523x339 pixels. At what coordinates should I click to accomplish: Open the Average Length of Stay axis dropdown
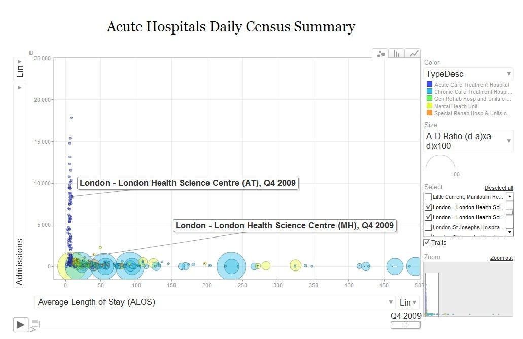pyautogui.click(x=215, y=302)
